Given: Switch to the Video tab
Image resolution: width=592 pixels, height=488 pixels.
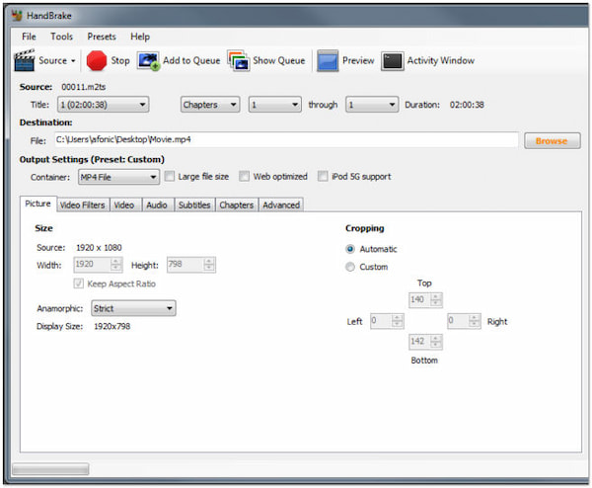Looking at the screenshot, I should [x=124, y=204].
